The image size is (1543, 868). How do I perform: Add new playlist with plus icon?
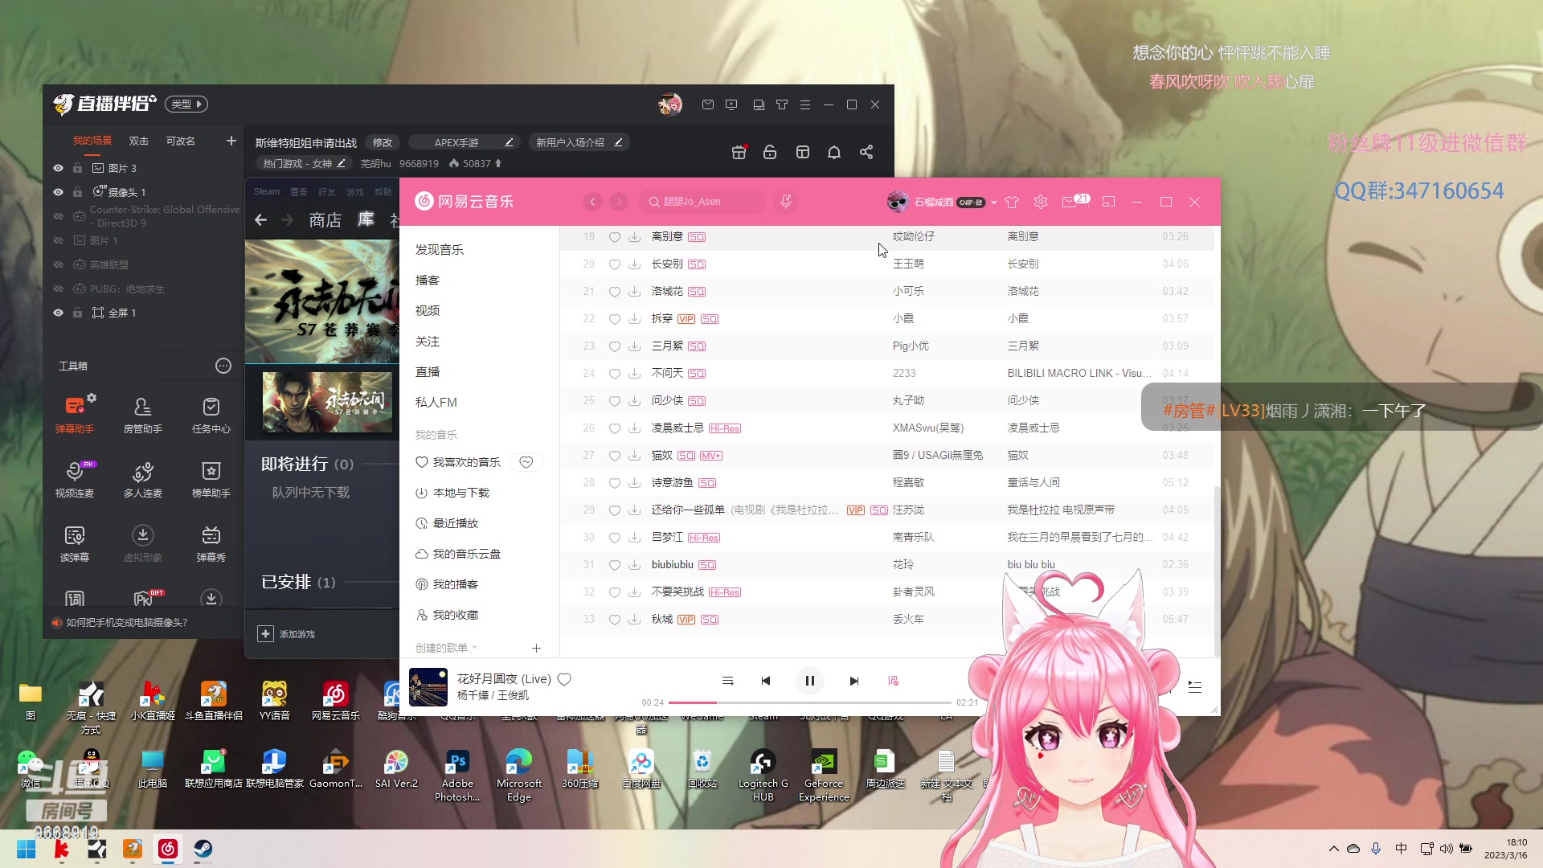point(536,648)
